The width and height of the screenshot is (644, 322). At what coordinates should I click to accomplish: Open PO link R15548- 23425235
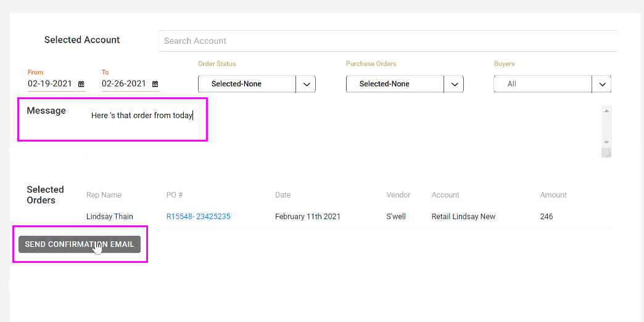(x=198, y=217)
